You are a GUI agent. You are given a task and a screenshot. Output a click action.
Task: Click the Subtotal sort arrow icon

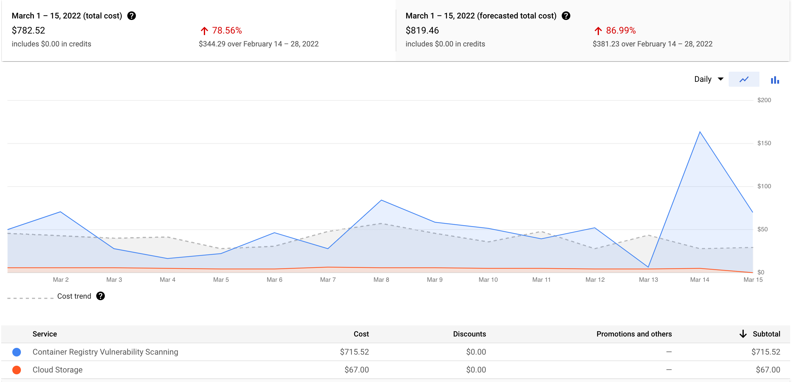(743, 334)
